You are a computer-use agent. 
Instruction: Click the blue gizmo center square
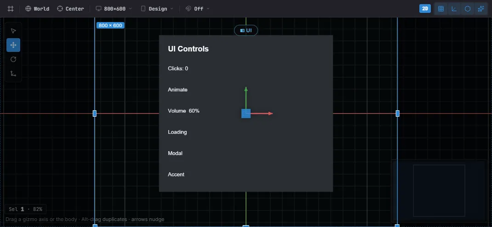(x=246, y=113)
